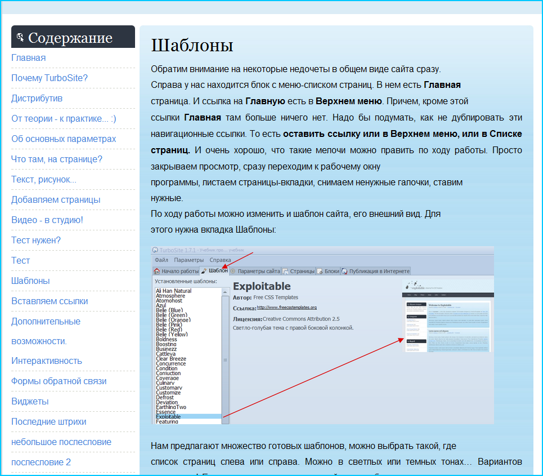
Task: Click the brush icon on Шаблон tab
Action: click(204, 271)
